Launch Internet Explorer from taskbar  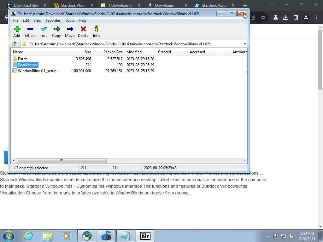click(28, 236)
